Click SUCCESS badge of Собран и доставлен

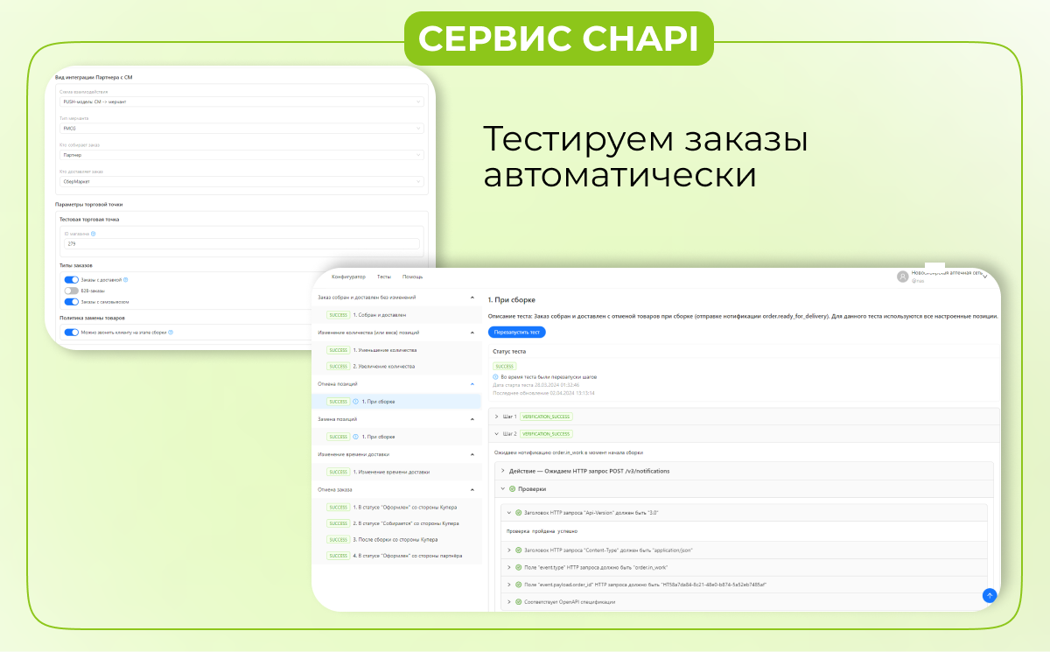tap(338, 314)
